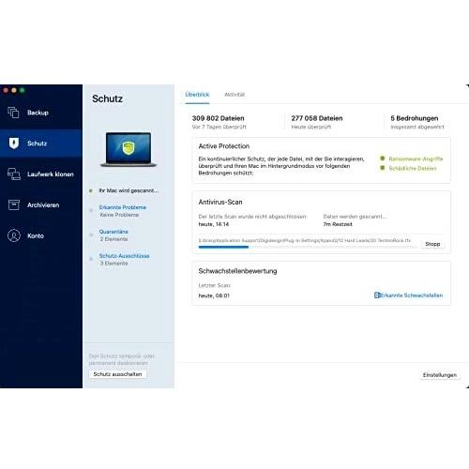
Task: Open Einstellungen button
Action: pyautogui.click(x=440, y=374)
